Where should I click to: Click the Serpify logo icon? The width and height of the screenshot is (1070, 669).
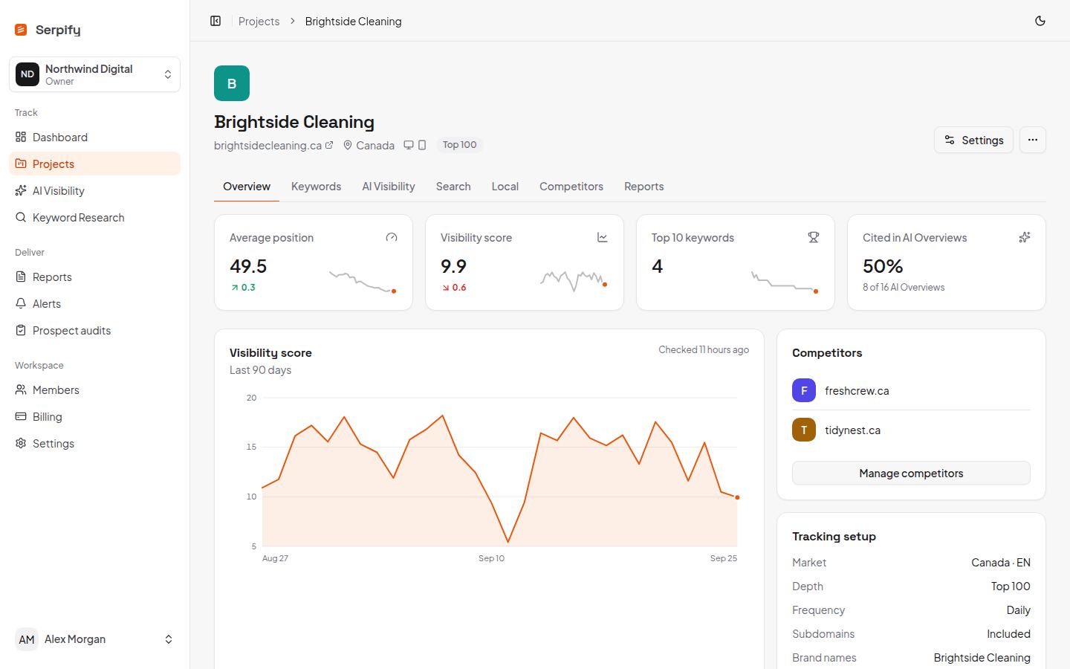[x=21, y=30]
